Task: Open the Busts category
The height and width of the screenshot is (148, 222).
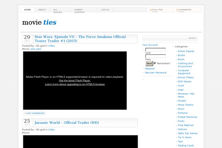Action: click(181, 59)
